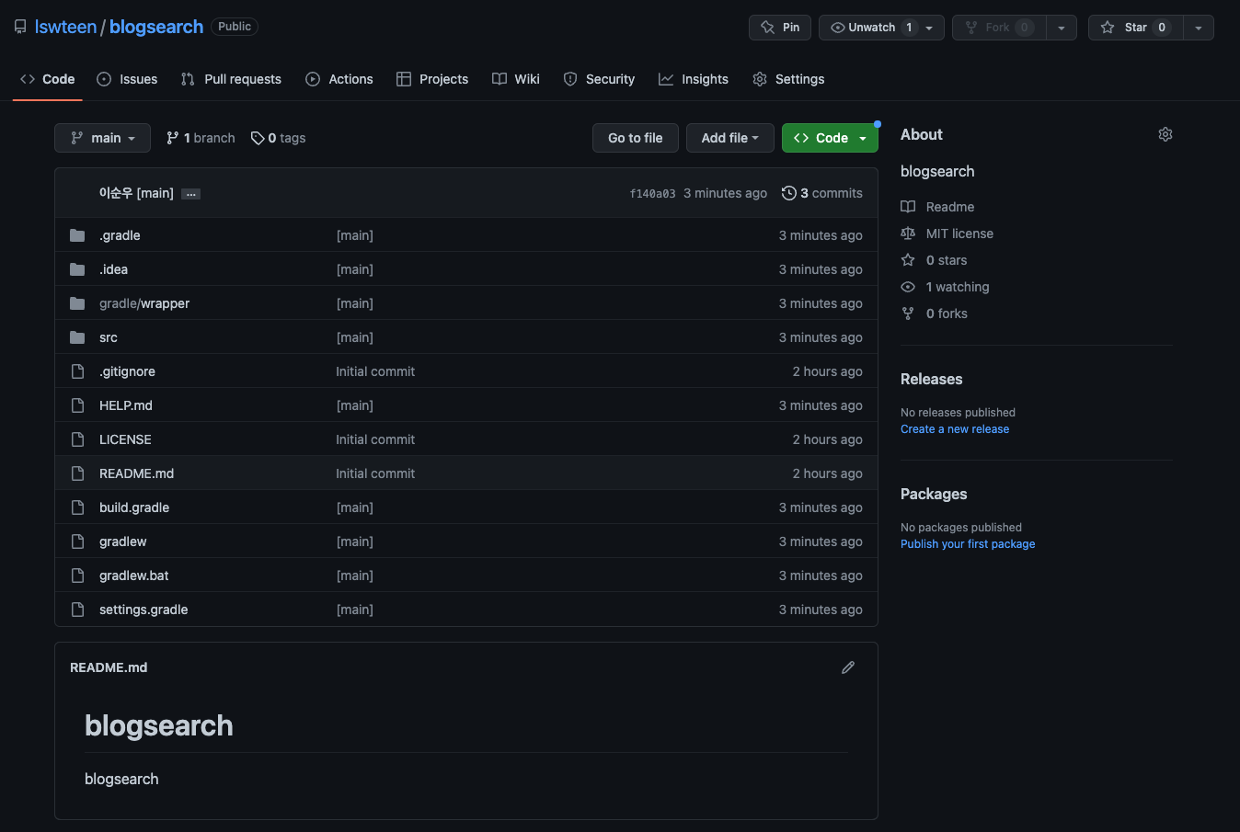Open the Unwatch notifications dropdown
Viewport: 1240px width, 832px height.
pos(881,28)
